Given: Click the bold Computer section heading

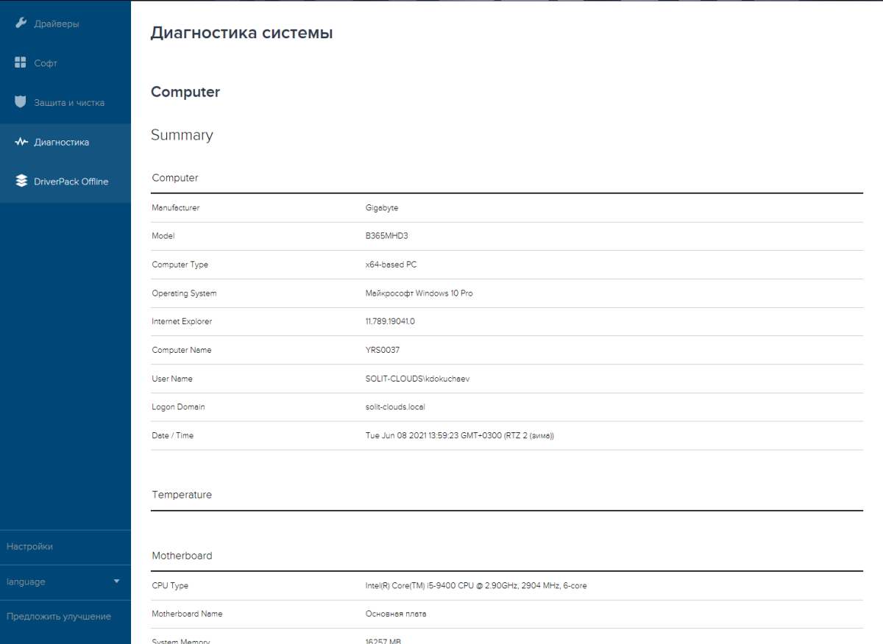Looking at the screenshot, I should click(x=185, y=93).
